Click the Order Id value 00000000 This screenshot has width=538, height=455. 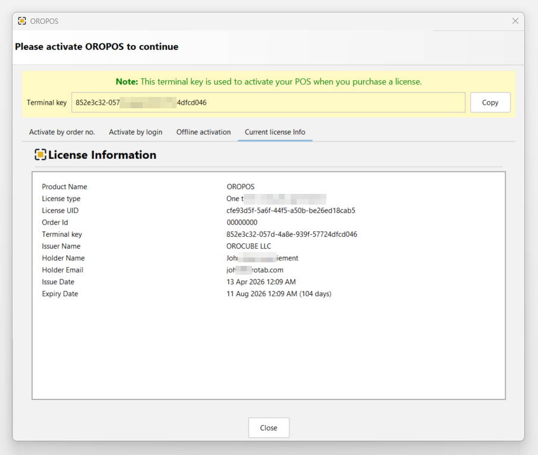[242, 222]
